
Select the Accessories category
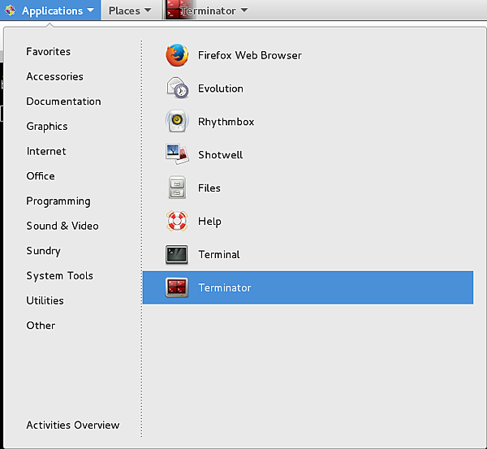click(x=55, y=76)
